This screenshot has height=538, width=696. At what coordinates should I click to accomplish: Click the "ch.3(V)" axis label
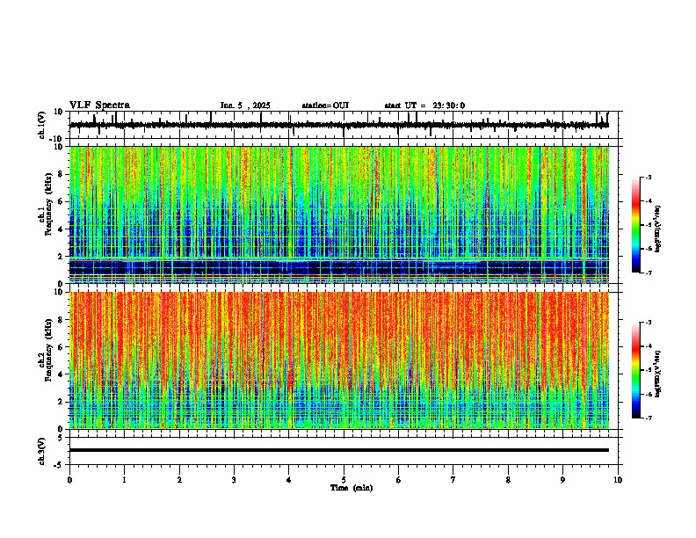(x=42, y=451)
